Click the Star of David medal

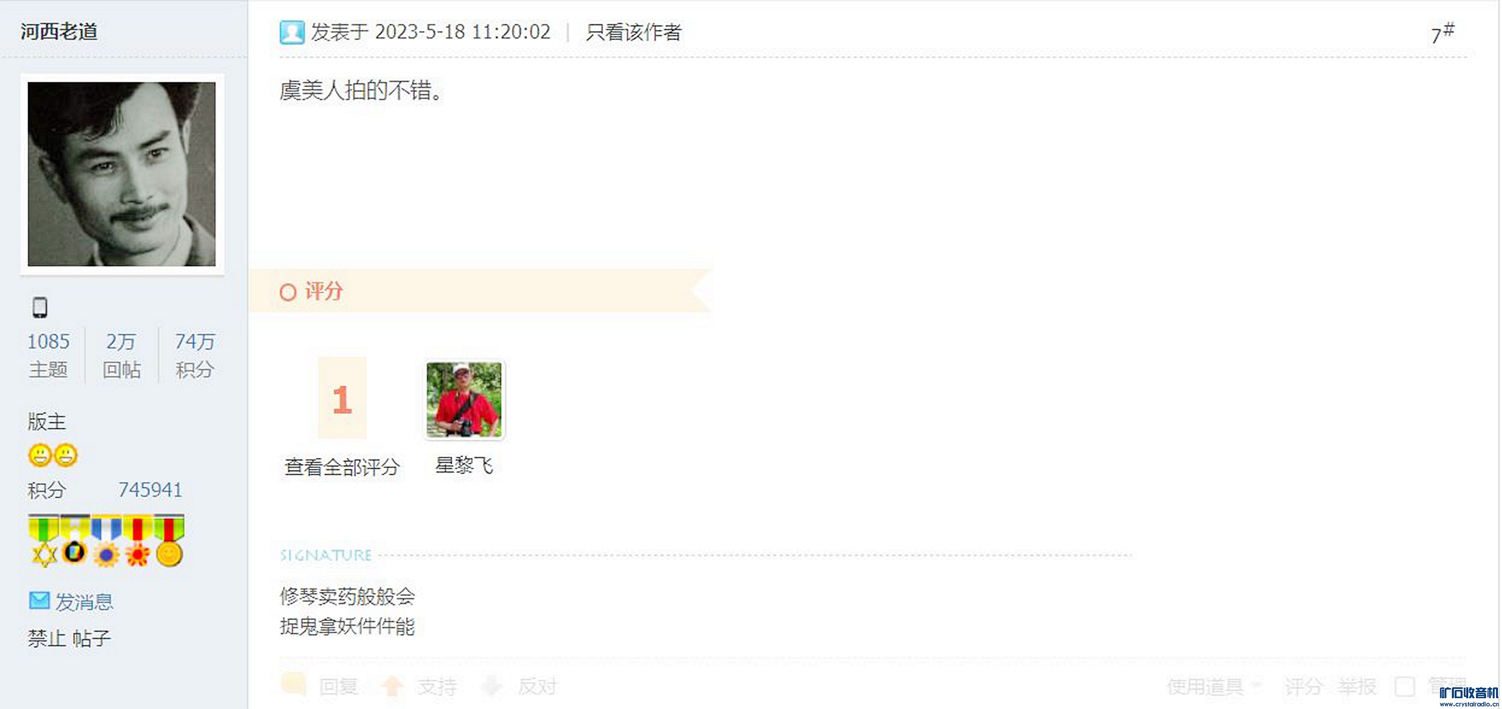pyautogui.click(x=44, y=541)
